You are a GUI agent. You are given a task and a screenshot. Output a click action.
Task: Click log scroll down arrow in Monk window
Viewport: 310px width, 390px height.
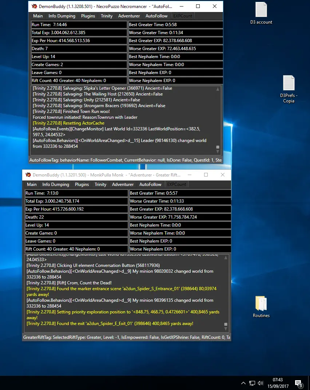226,329
